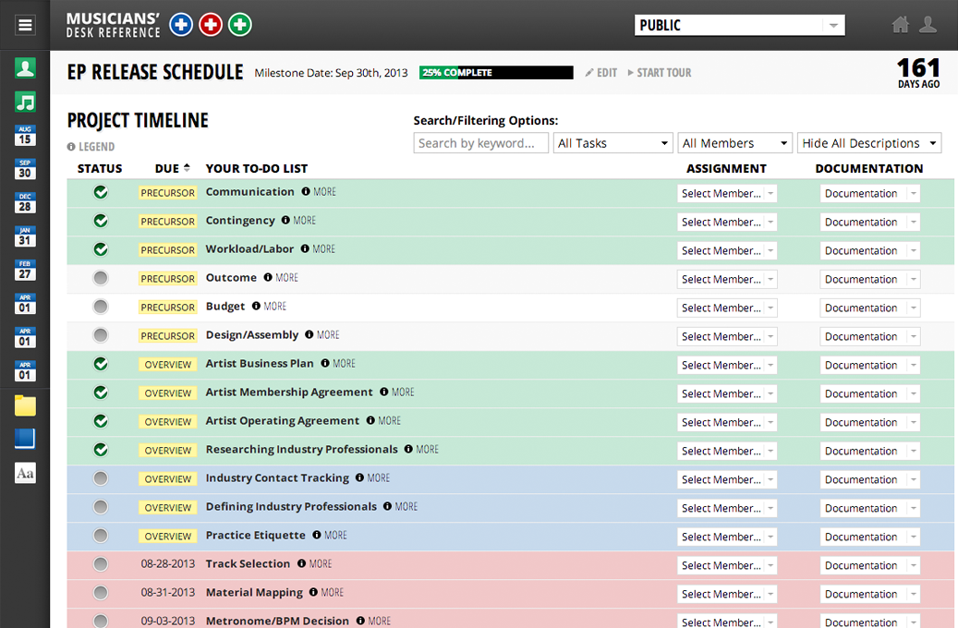This screenshot has height=628, width=958.
Task: Expand the Hide All Descriptions dropdown
Action: click(868, 143)
